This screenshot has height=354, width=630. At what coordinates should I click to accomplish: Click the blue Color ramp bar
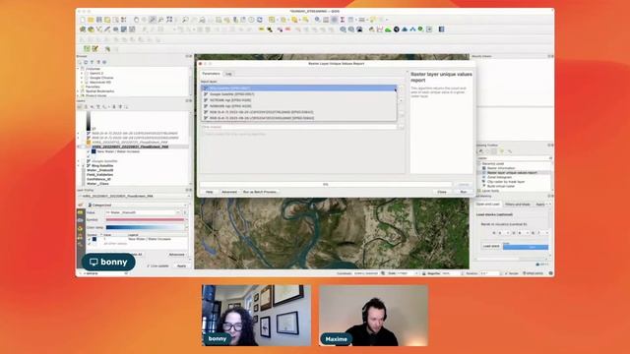tap(145, 227)
